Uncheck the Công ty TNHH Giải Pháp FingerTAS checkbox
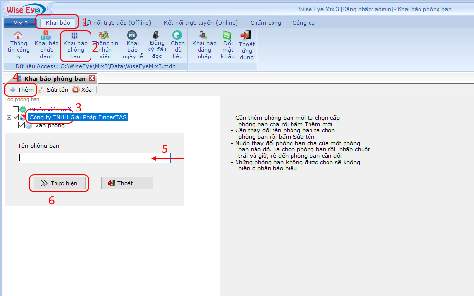This screenshot has height=296, width=474. [16, 117]
